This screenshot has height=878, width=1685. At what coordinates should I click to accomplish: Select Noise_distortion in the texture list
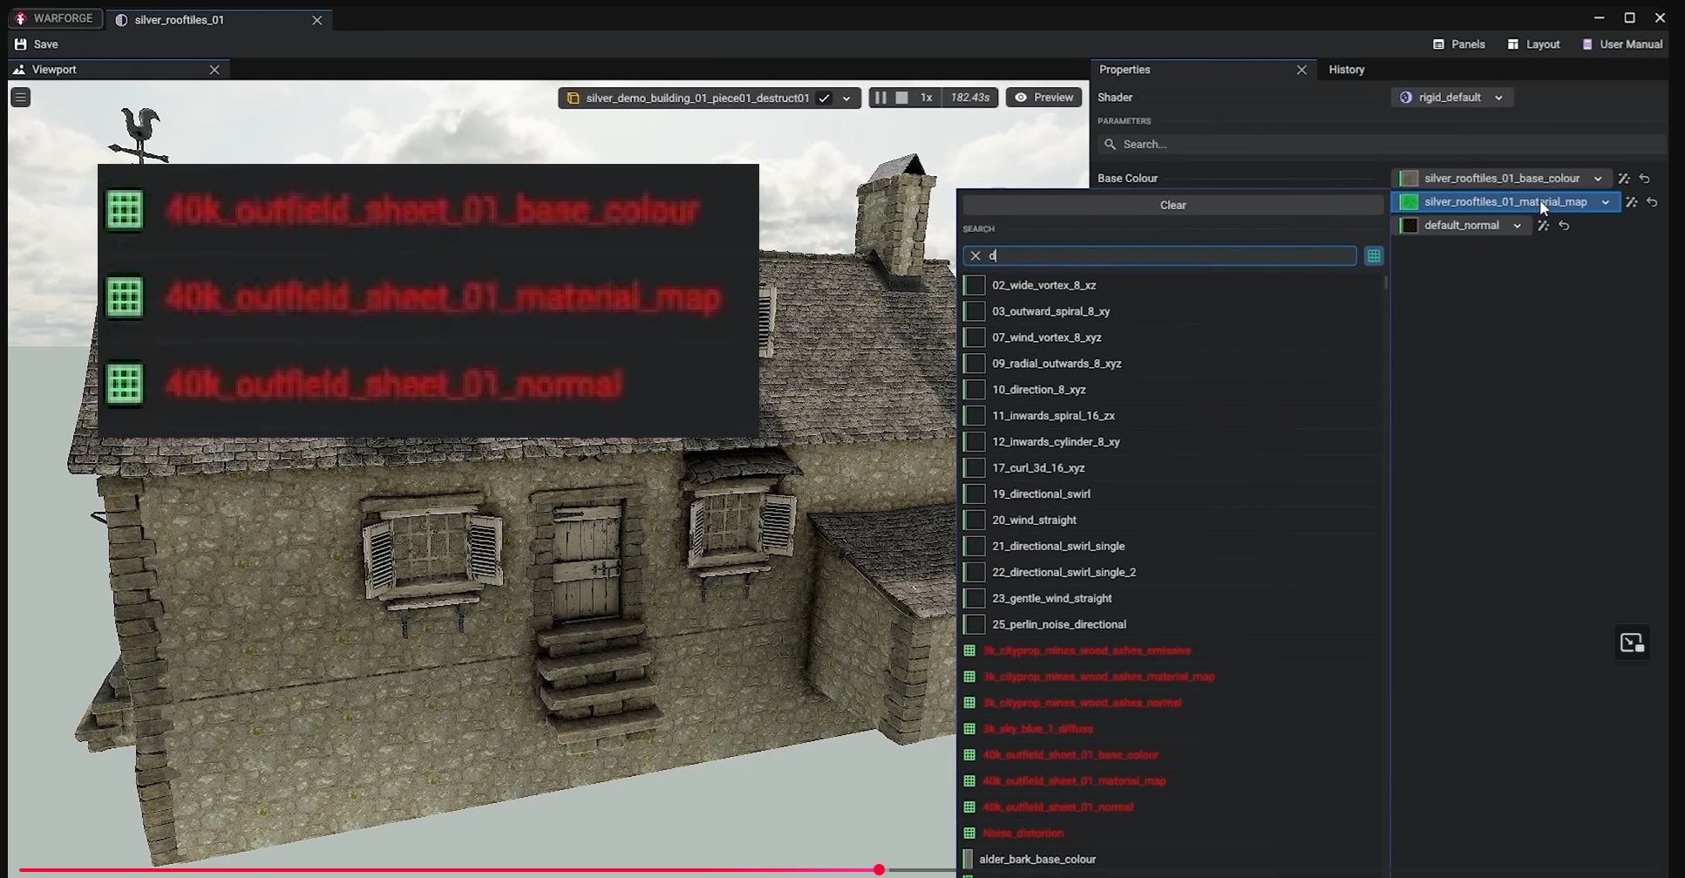pyautogui.click(x=1172, y=834)
